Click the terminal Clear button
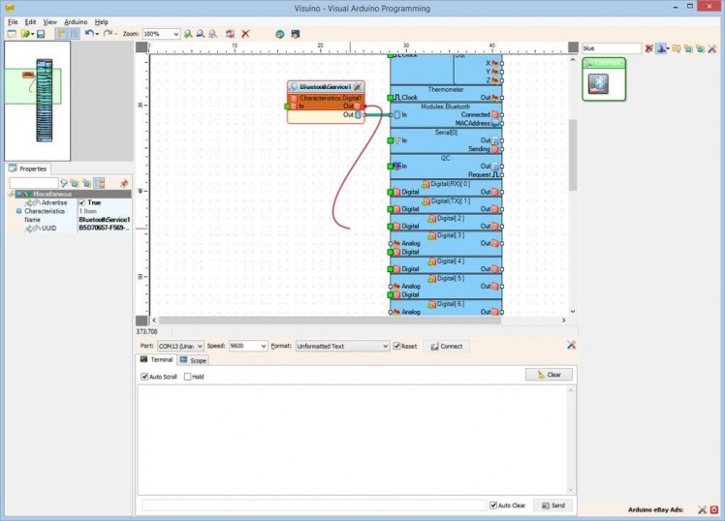 549,375
